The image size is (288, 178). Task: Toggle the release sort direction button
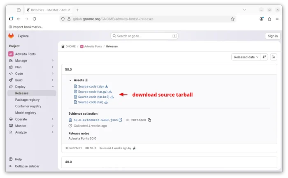(x=265, y=57)
